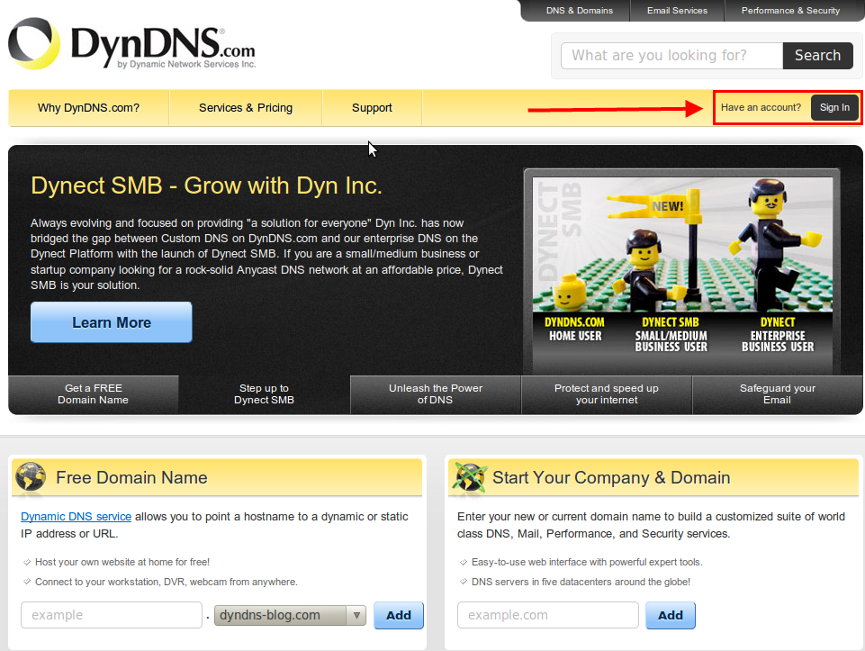
Task: Select the Safeguard your Email tab
Action: tap(778, 394)
